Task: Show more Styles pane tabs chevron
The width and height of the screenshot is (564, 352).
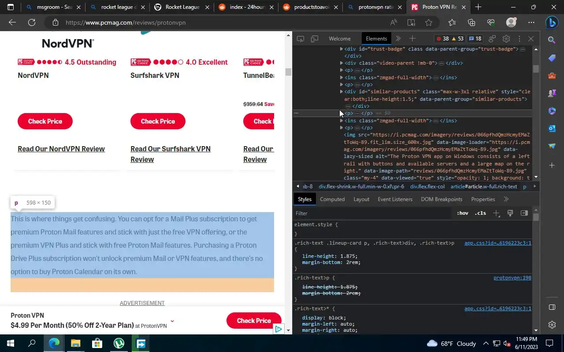Action: [x=506, y=199]
